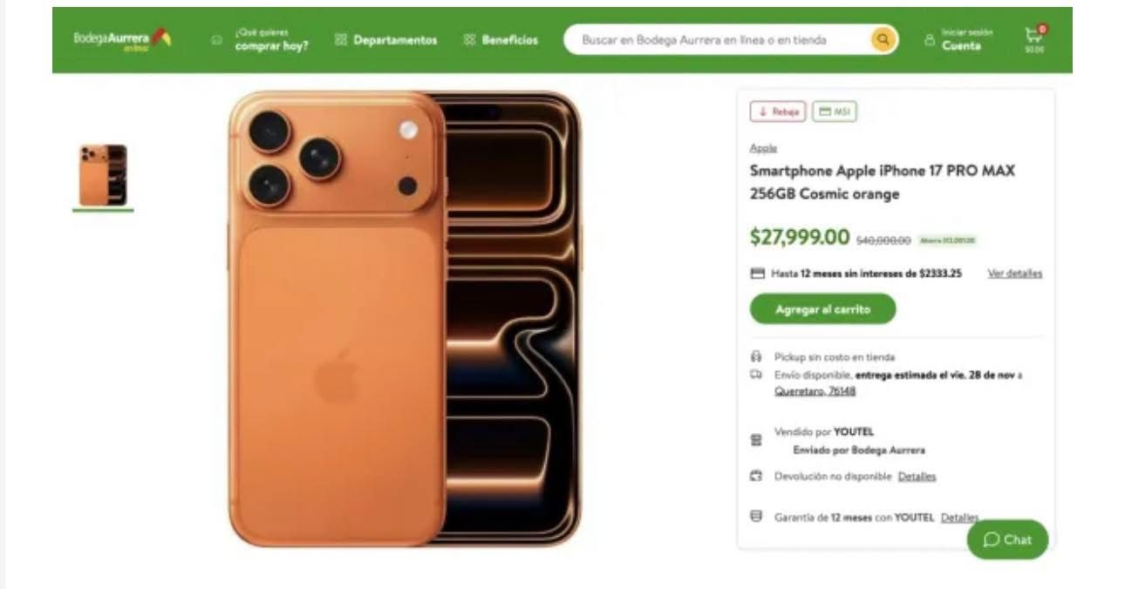Click the account person icon
This screenshot has width=1125, height=589.
click(x=930, y=40)
